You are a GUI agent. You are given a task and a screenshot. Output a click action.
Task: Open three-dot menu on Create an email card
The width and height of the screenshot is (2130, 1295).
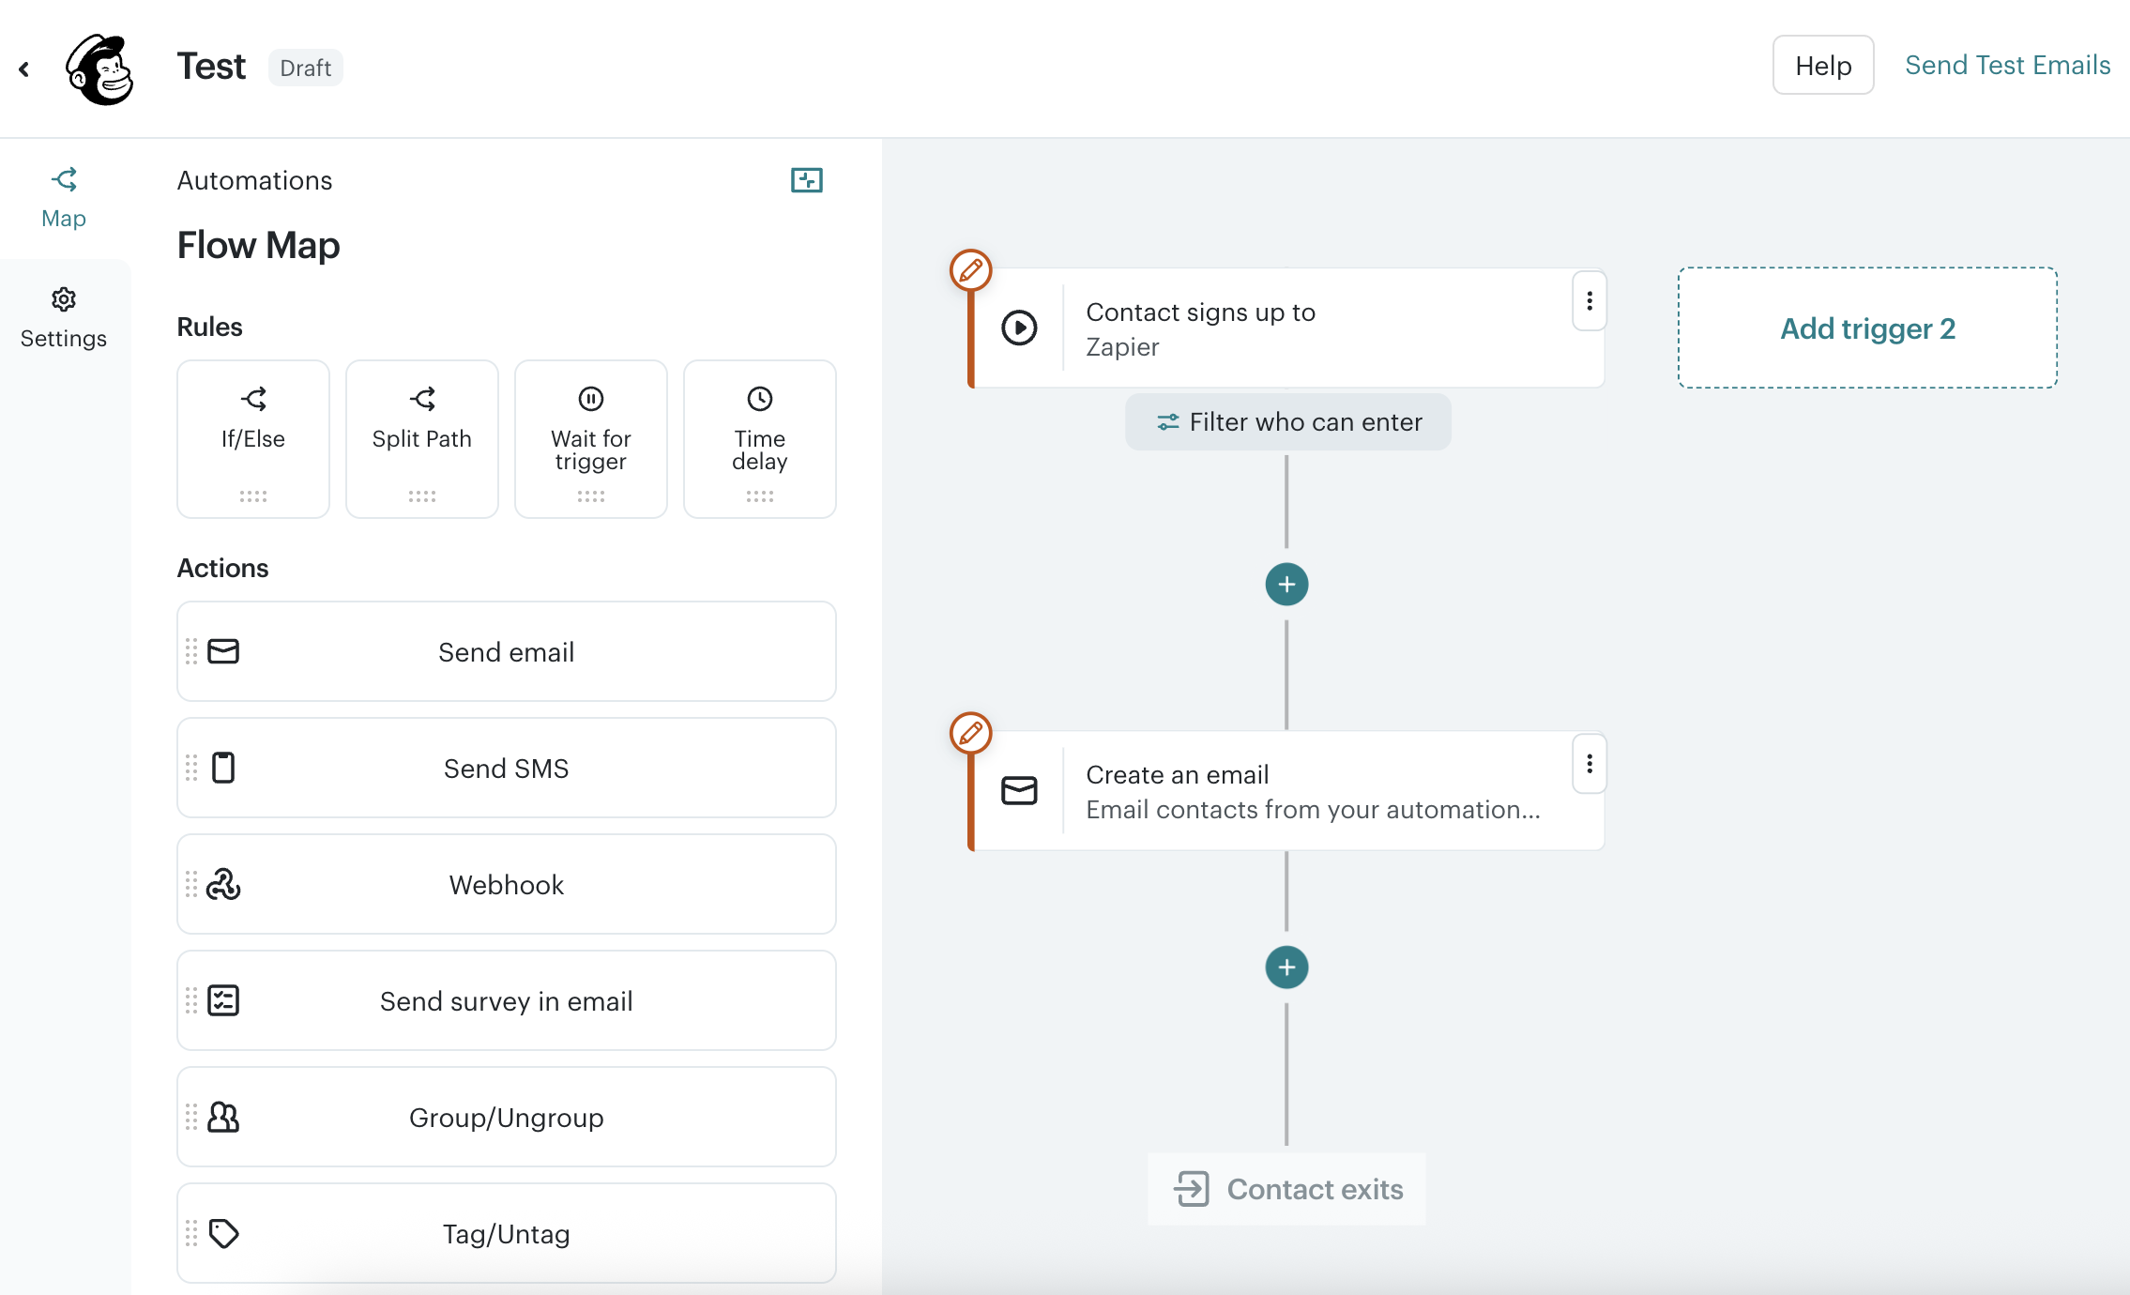coord(1589,764)
